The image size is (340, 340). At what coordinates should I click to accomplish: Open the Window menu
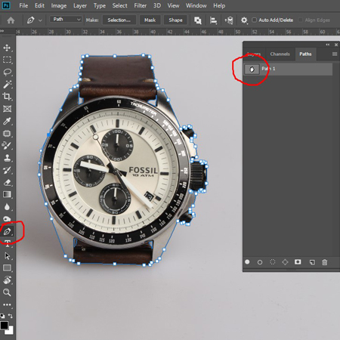[x=196, y=5]
